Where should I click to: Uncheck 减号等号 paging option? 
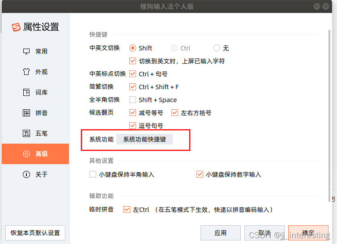132,113
